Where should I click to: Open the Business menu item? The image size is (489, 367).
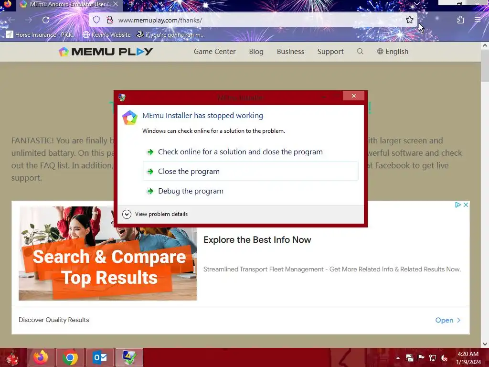[290, 52]
